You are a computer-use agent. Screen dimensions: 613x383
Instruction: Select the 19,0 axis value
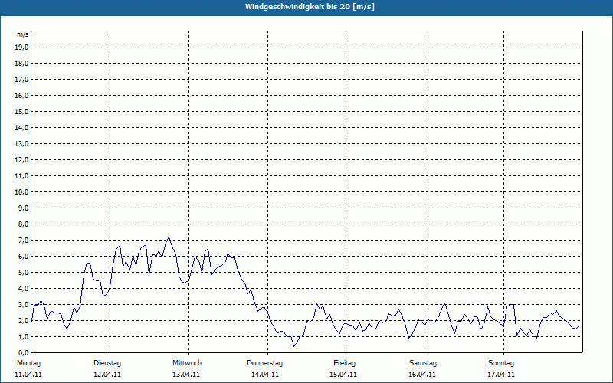21,47
